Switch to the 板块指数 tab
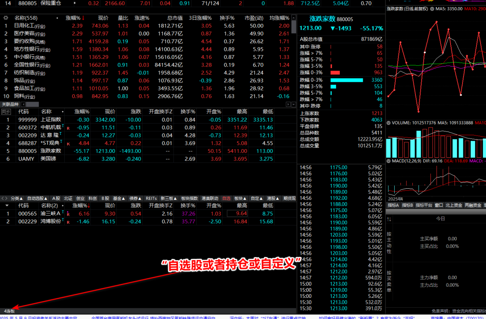486x319 pixels. click(189, 198)
